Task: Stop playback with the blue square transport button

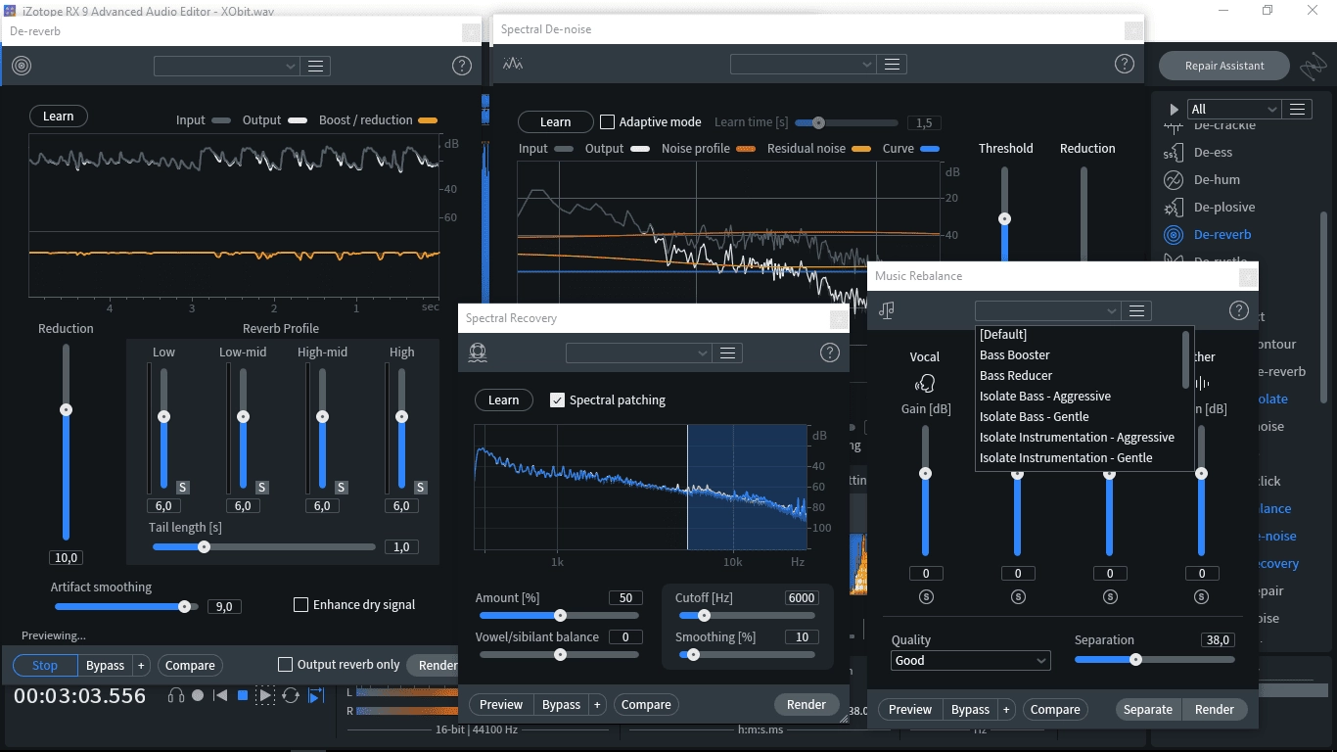Action: [x=243, y=695]
